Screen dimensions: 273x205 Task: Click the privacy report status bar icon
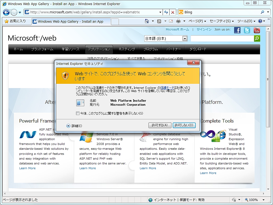[x=234, y=200]
